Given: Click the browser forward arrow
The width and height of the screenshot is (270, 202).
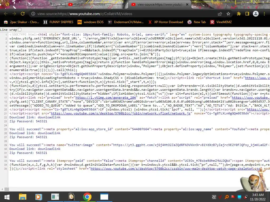Looking at the screenshot, I should point(14,14).
